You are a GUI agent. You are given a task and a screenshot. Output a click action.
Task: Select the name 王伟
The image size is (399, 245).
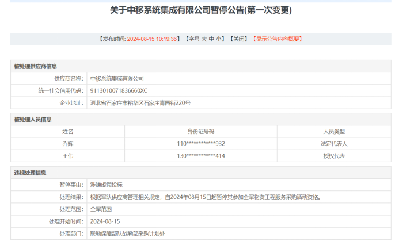68,156
